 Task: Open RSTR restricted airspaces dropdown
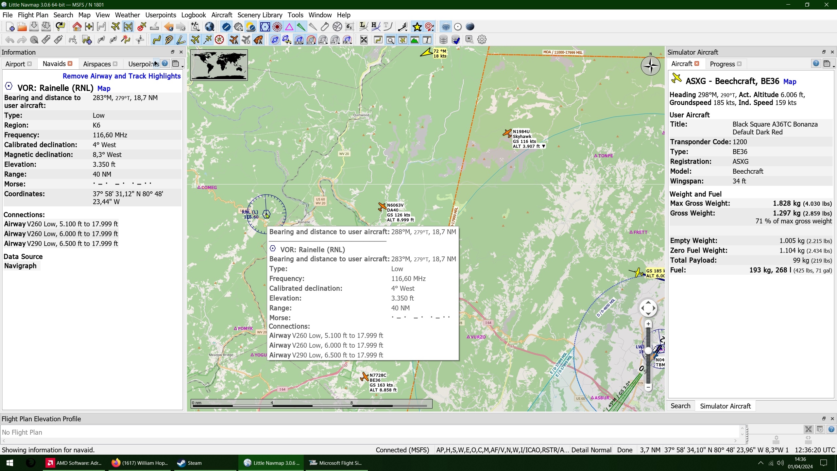point(311,40)
